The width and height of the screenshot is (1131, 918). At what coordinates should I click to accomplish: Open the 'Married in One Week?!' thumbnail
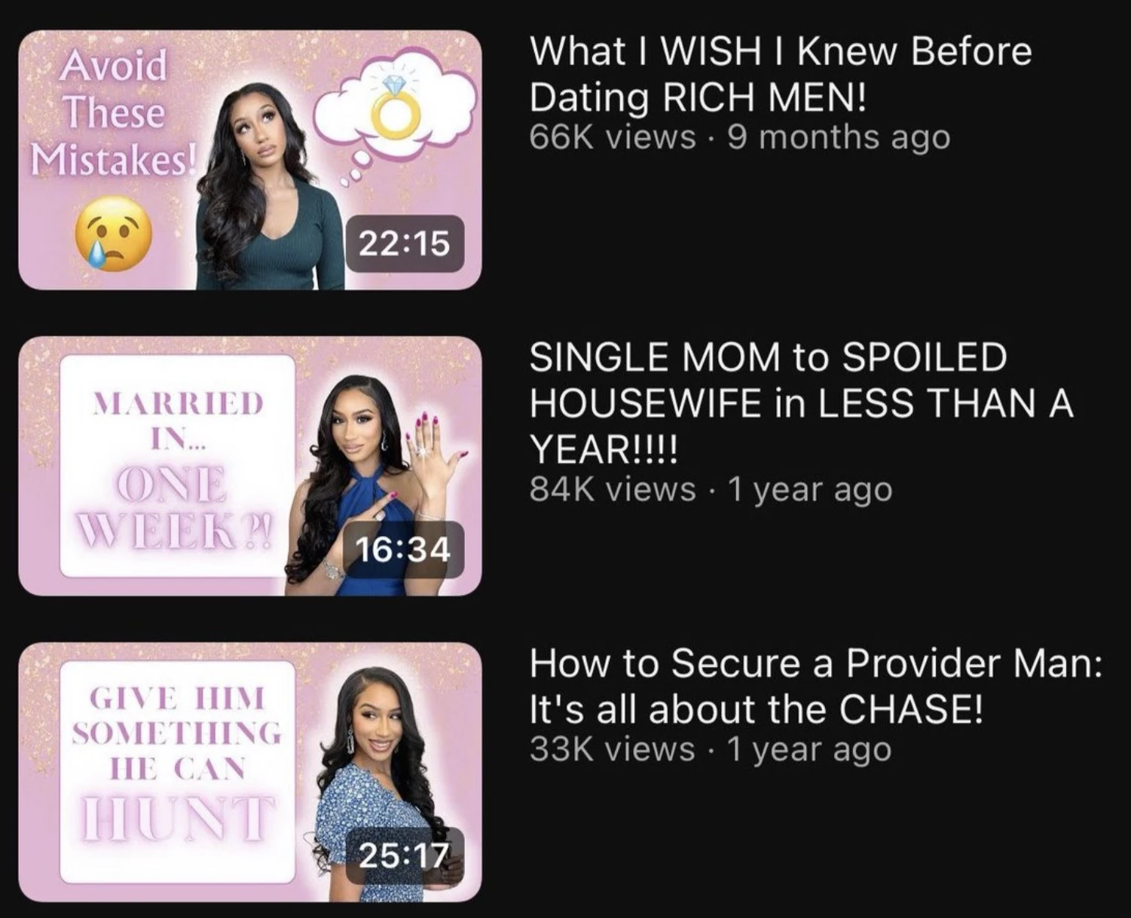pos(249,466)
